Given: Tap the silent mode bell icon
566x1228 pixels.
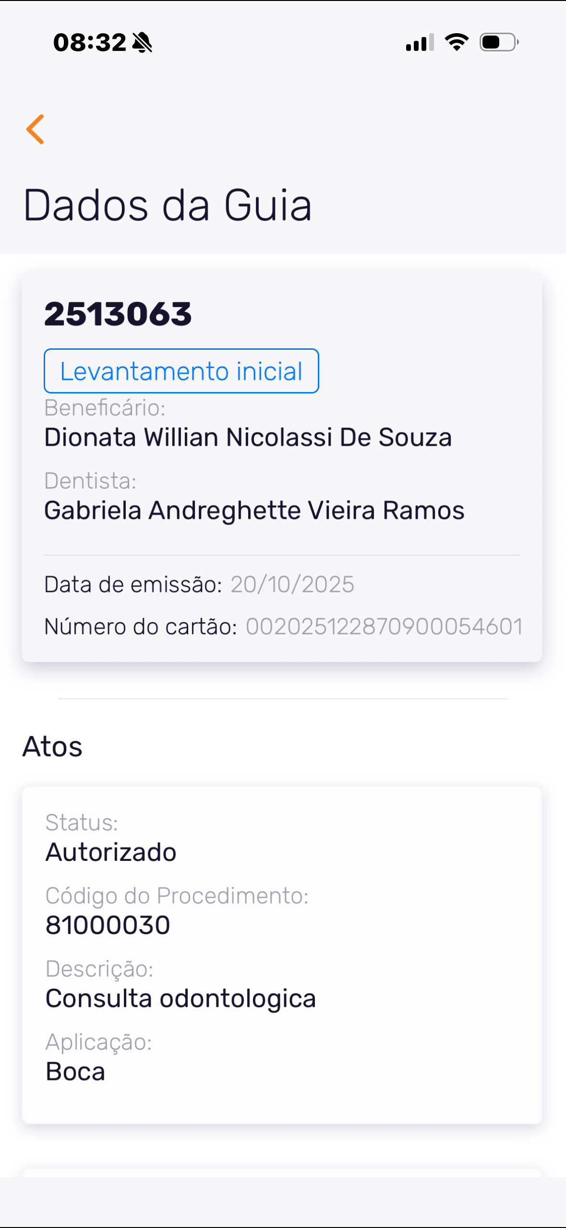Looking at the screenshot, I should (x=142, y=42).
